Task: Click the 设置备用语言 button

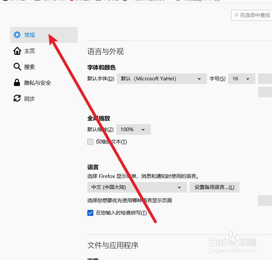Action: click(x=214, y=187)
